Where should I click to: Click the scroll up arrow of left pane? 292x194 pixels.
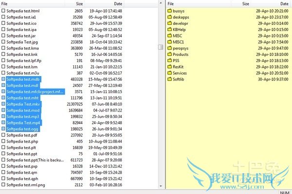161,3
